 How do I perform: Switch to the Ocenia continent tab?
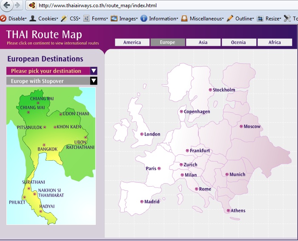(239, 43)
